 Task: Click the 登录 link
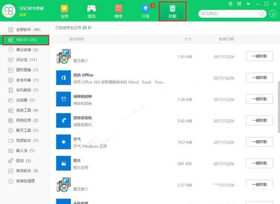[x=23, y=15]
